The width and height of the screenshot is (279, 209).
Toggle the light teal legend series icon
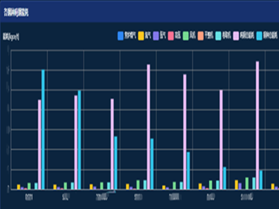[219, 36]
